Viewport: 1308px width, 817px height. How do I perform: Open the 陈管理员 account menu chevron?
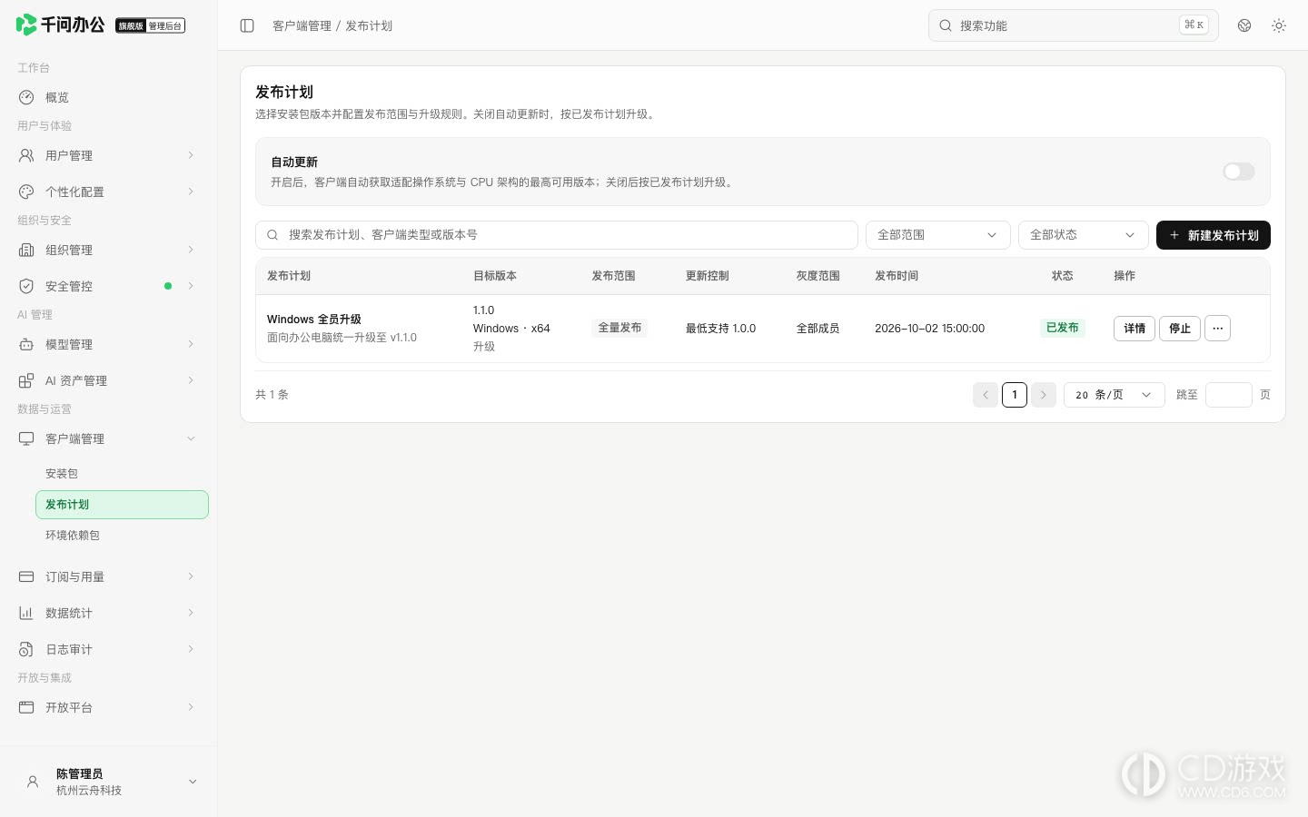(193, 782)
